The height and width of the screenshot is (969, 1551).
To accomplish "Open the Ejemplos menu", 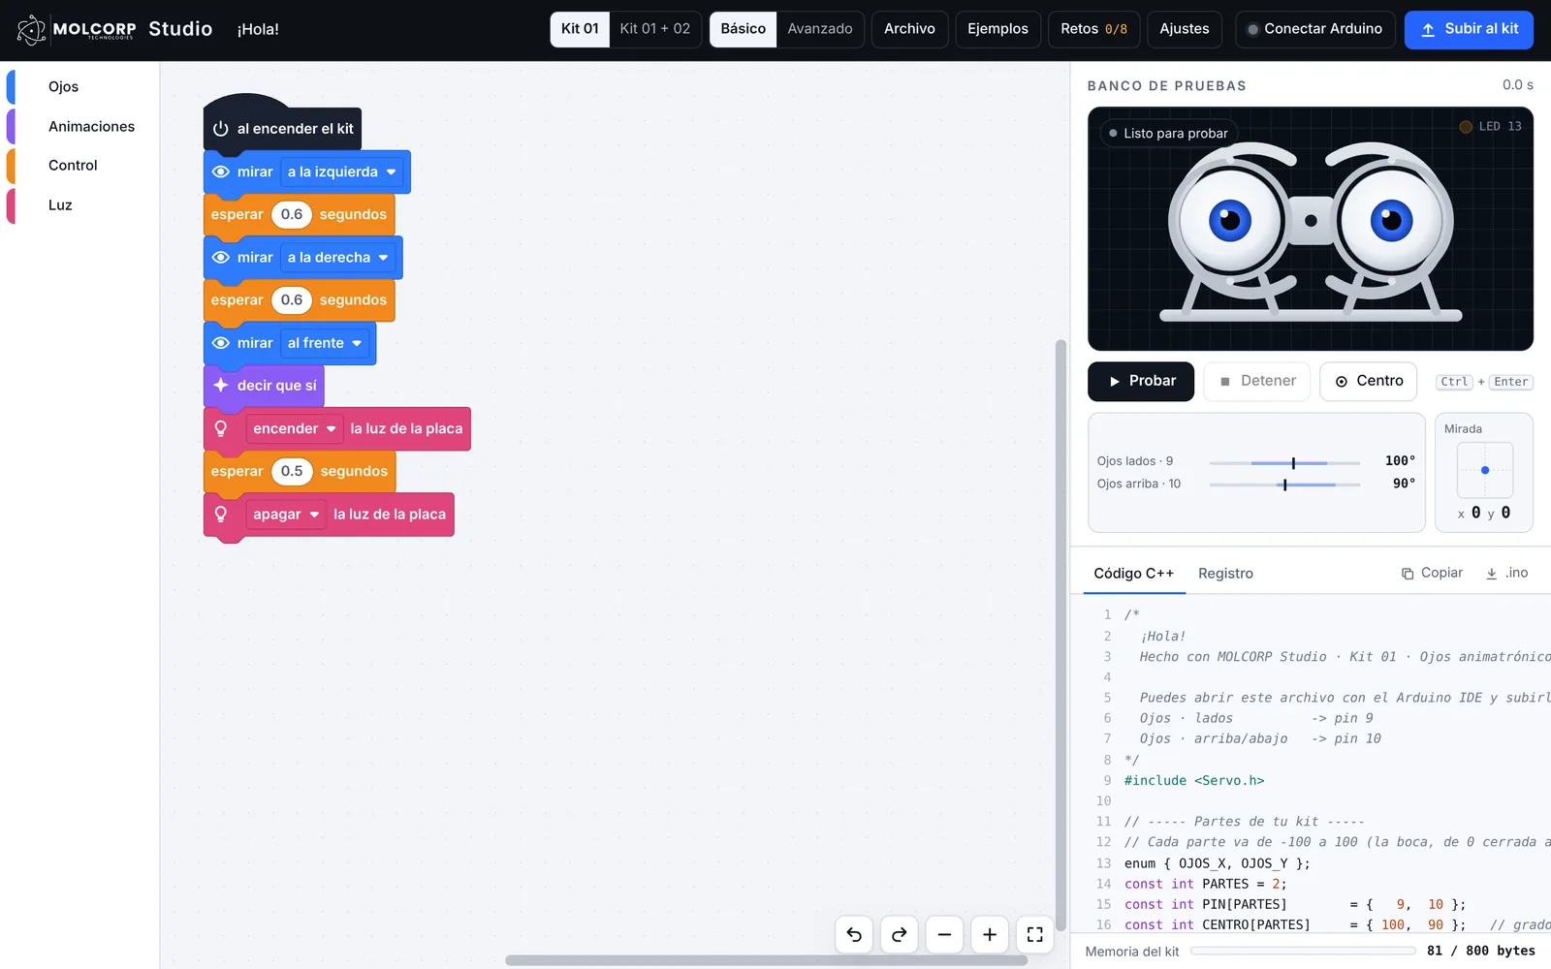I will pyautogui.click(x=997, y=29).
